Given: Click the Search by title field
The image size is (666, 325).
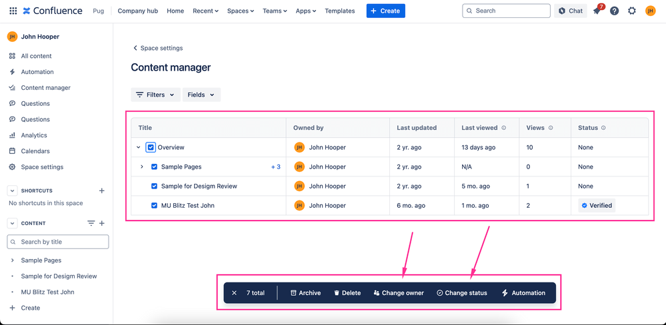Looking at the screenshot, I should click(58, 242).
